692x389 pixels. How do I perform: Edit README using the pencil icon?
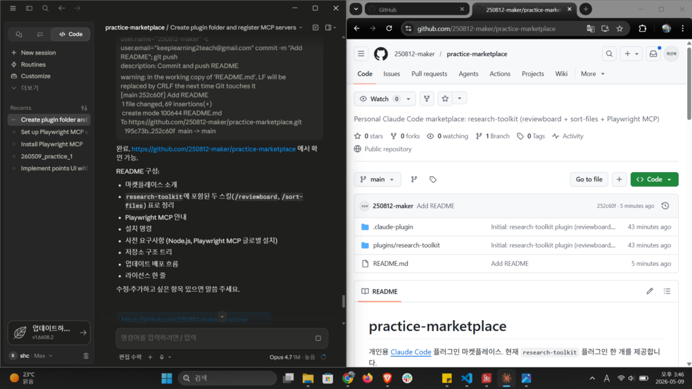point(650,291)
